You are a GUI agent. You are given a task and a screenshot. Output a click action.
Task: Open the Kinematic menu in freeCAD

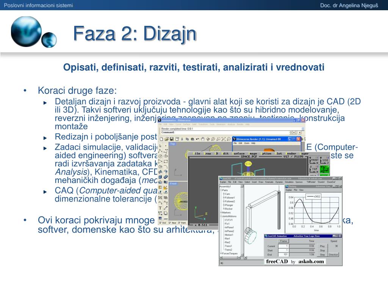(x=269, y=182)
